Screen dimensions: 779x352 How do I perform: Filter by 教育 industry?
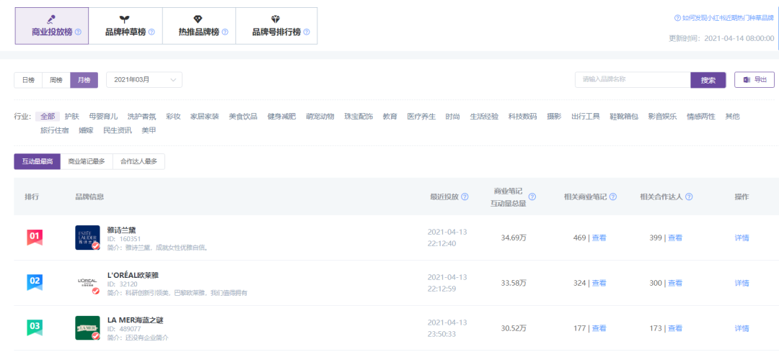tap(390, 117)
